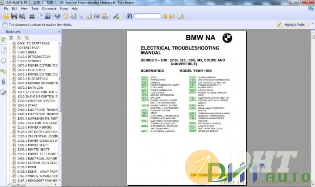Select bookmark 1230.0 CHARGING SYSTEM
The width and height of the screenshot is (315, 187).
coord(36,101)
